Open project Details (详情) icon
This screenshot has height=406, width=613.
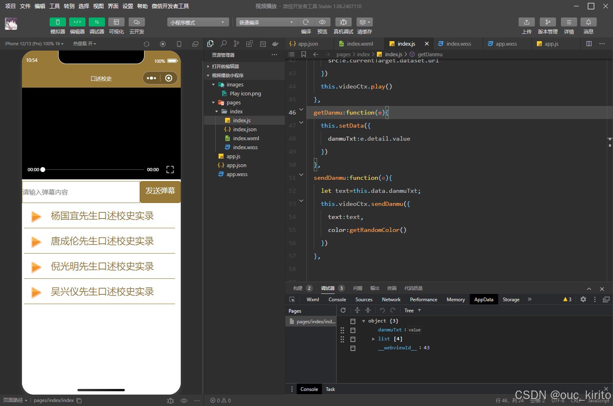pyautogui.click(x=569, y=22)
